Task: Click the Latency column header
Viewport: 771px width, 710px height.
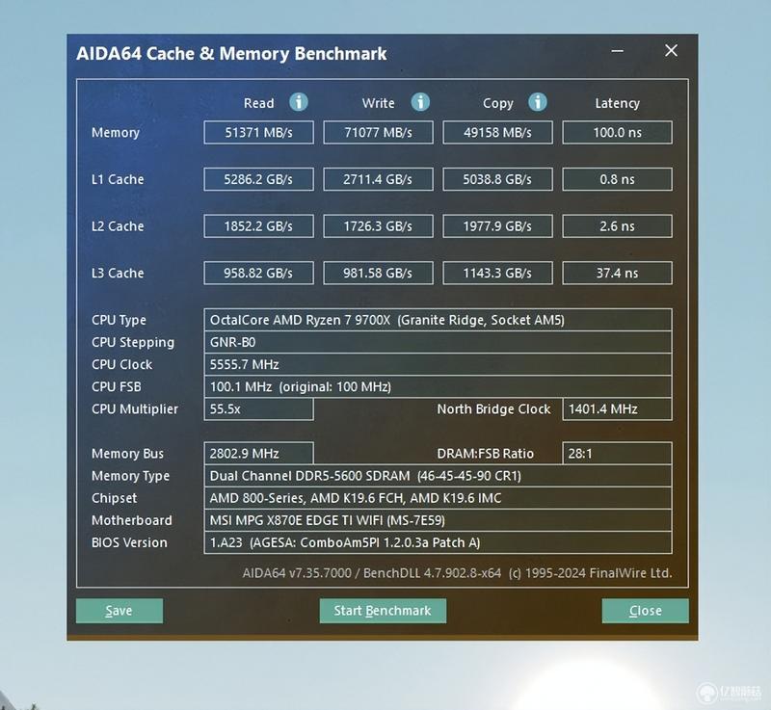Action: 617,104
